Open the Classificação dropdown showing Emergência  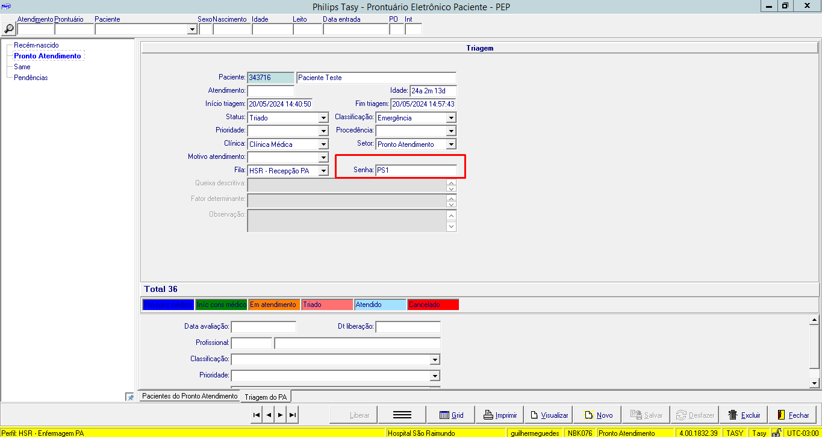tap(451, 118)
